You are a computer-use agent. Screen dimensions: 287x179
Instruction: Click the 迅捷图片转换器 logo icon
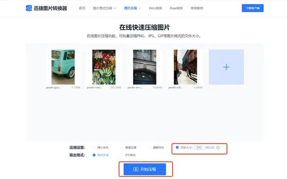click(29, 8)
